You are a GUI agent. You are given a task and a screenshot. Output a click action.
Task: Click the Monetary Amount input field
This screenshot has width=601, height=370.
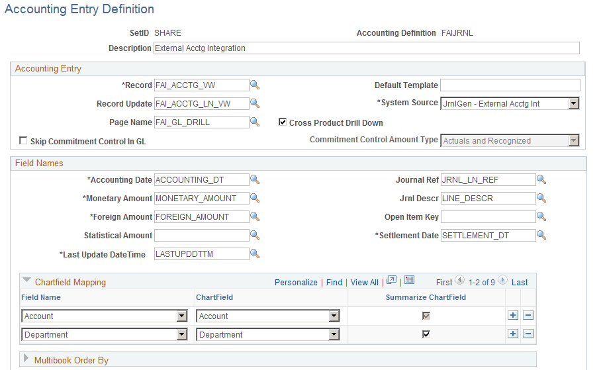pos(202,198)
